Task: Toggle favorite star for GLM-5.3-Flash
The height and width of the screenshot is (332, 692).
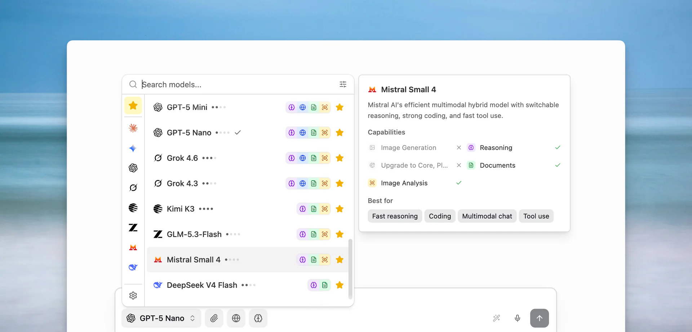Action: coord(340,234)
